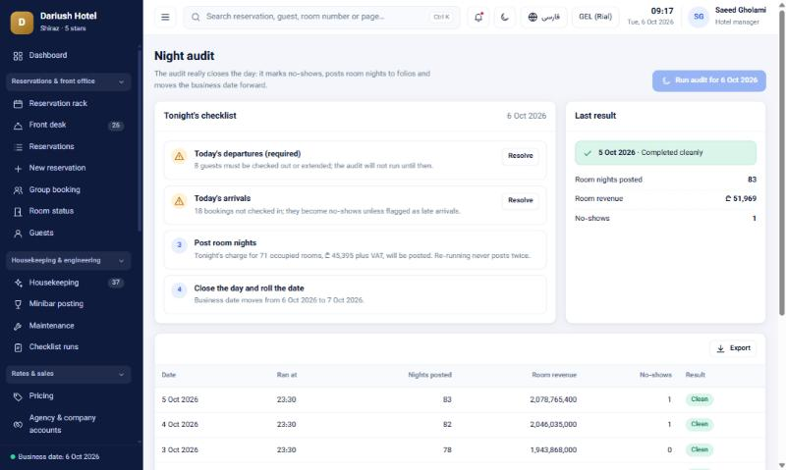Click the warning icon for Today's departures
Viewport: 786px width, 470px height.
[x=179, y=156]
